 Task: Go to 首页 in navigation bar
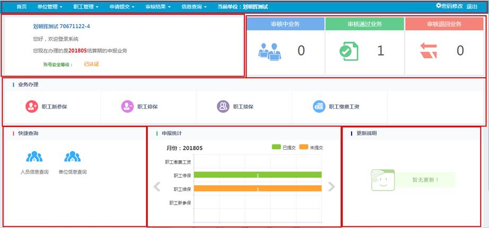(21, 7)
